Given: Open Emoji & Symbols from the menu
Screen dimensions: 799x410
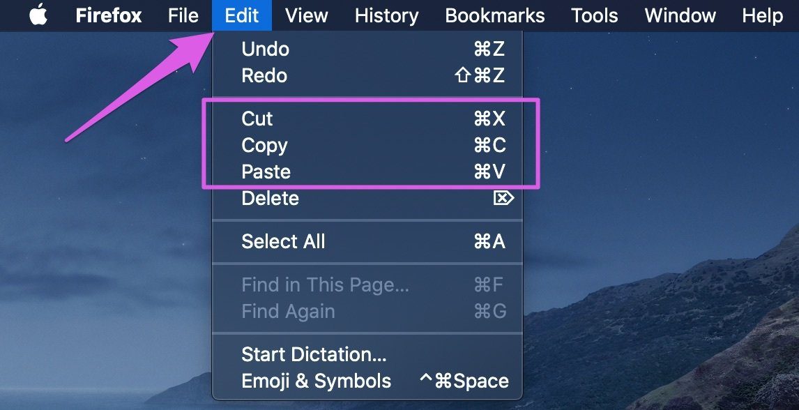Looking at the screenshot, I should click(367, 381).
